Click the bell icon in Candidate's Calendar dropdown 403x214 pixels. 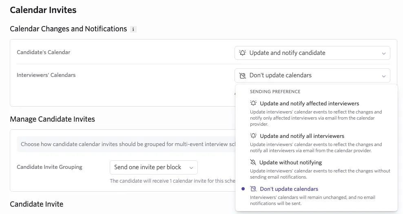[x=242, y=53]
